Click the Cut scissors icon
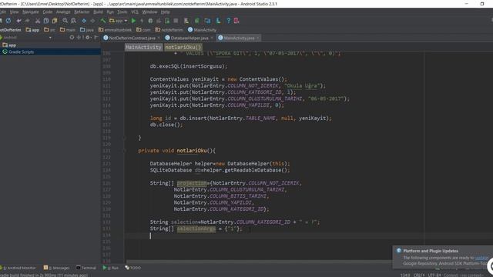The height and width of the screenshot is (277, 493). [x=38, y=21]
